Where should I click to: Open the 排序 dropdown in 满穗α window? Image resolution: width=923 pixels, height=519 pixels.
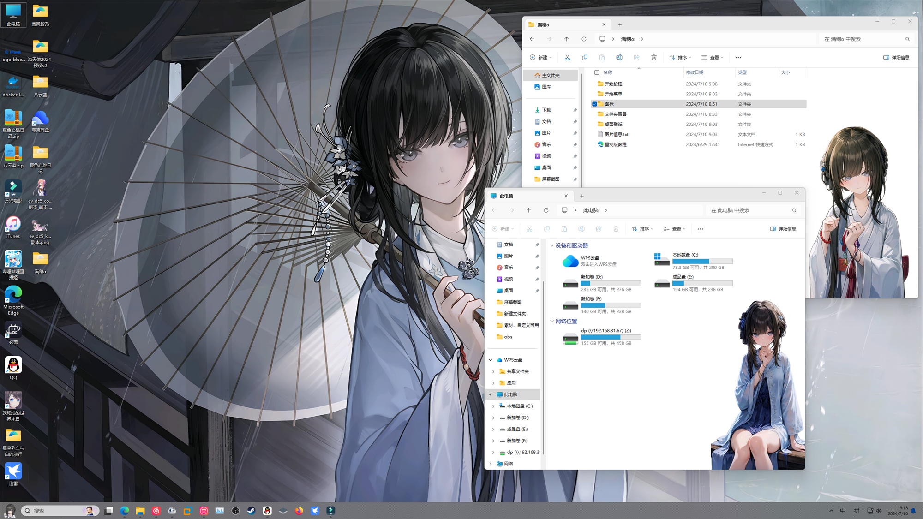pyautogui.click(x=680, y=58)
